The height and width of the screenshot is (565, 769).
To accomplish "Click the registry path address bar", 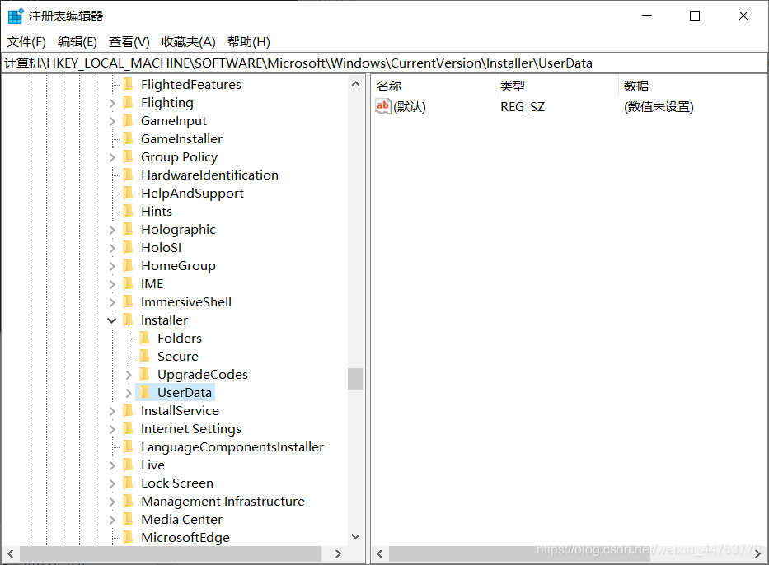I will [x=384, y=63].
